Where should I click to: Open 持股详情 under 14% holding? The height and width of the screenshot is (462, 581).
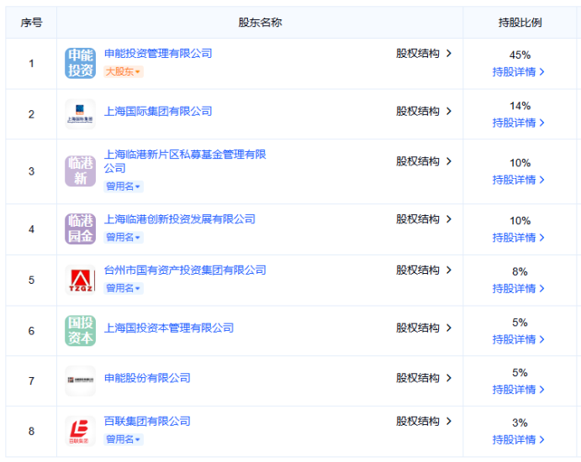(x=519, y=123)
